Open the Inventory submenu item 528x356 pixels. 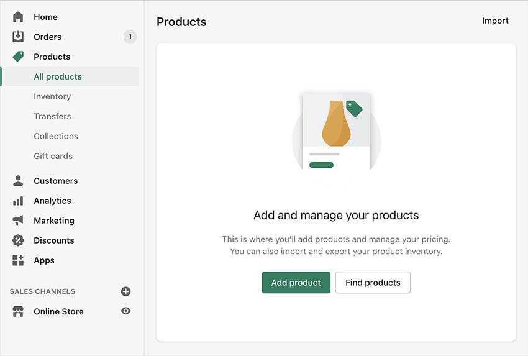tap(52, 96)
